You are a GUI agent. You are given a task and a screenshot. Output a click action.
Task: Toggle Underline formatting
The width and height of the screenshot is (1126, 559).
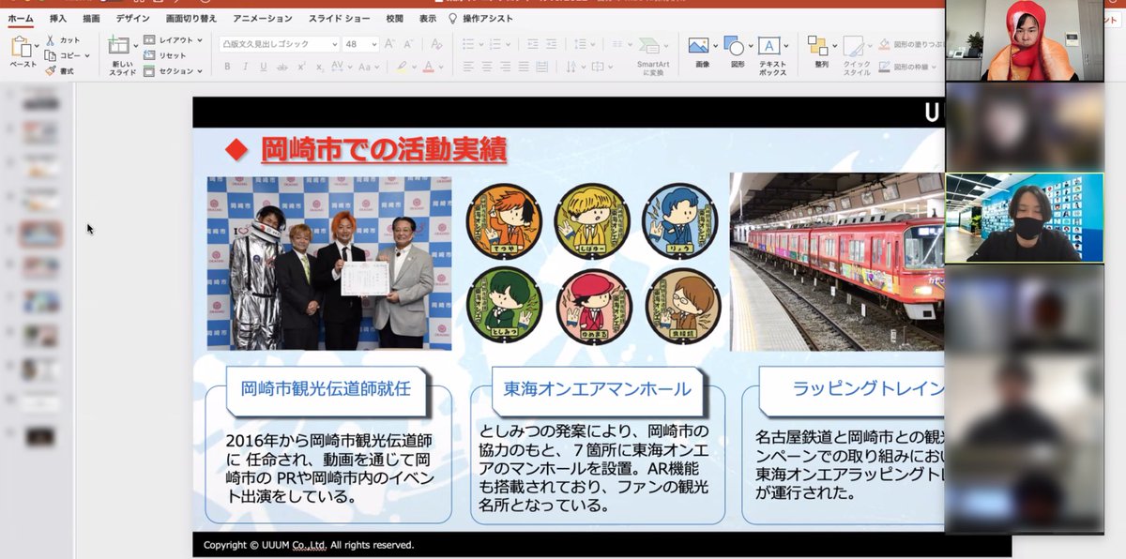[264, 67]
